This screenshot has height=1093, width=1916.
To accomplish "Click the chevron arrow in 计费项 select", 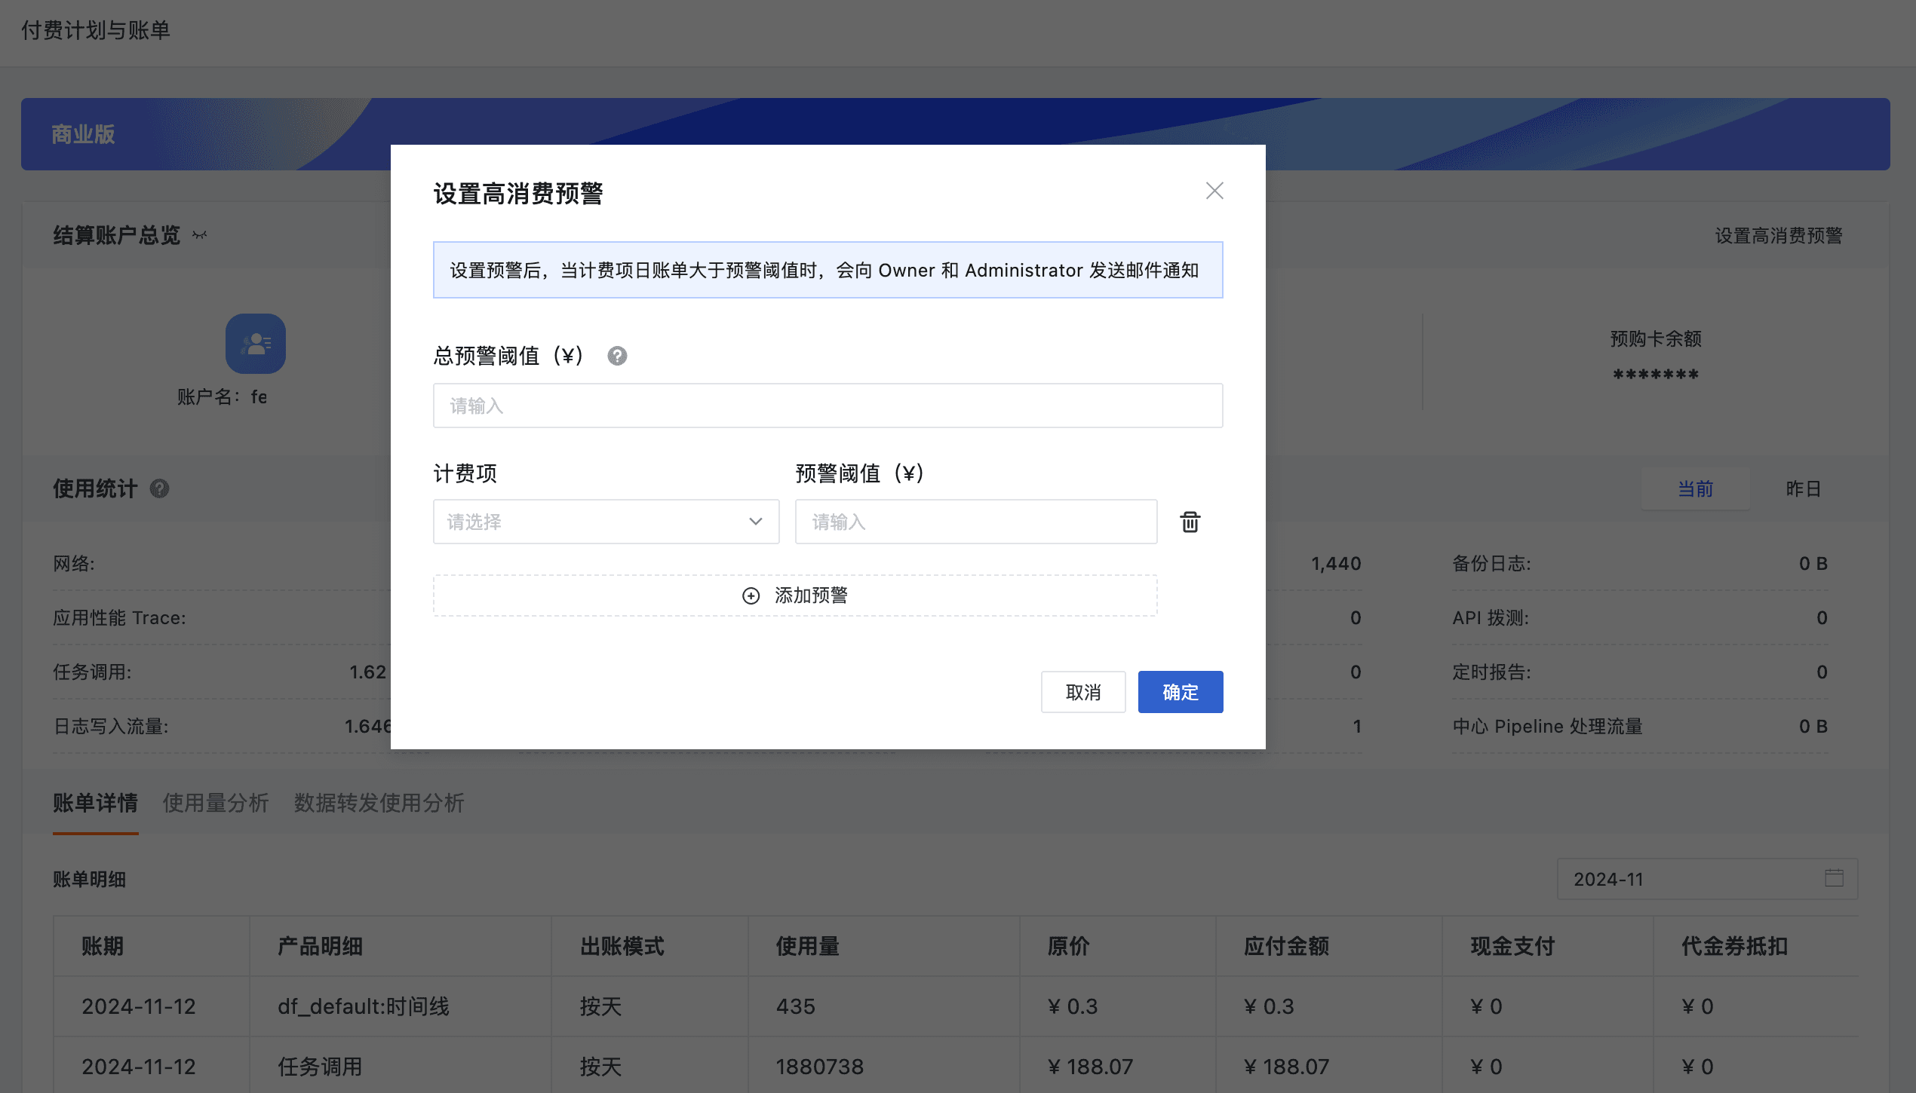I will pyautogui.click(x=755, y=522).
